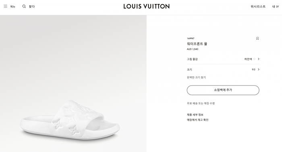Click the Louis Vuitton logo
This screenshot has width=282, height=152.
coord(146,6)
